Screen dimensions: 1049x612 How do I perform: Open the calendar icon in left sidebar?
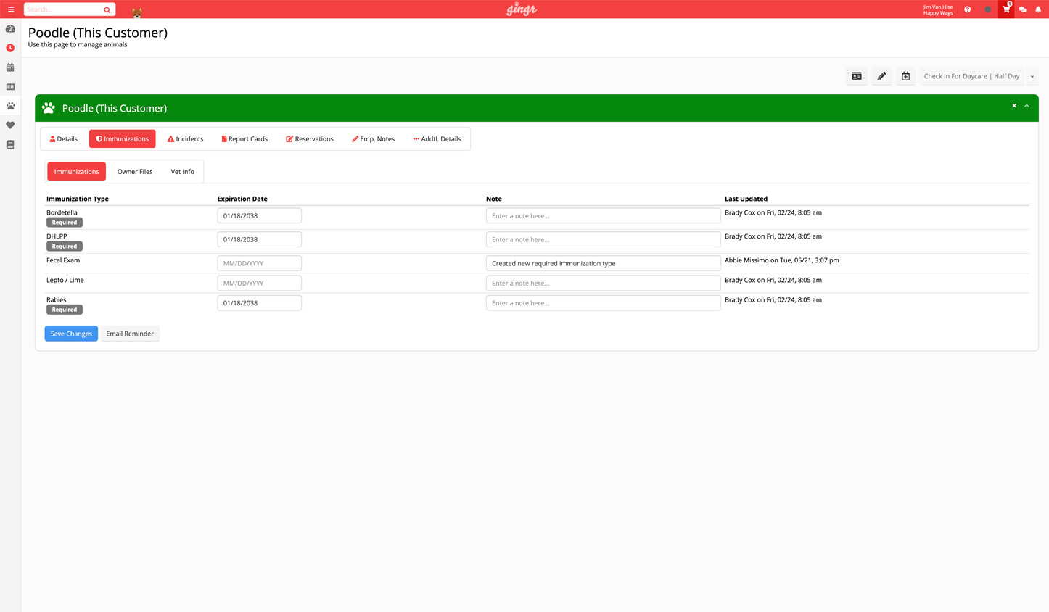click(x=10, y=67)
